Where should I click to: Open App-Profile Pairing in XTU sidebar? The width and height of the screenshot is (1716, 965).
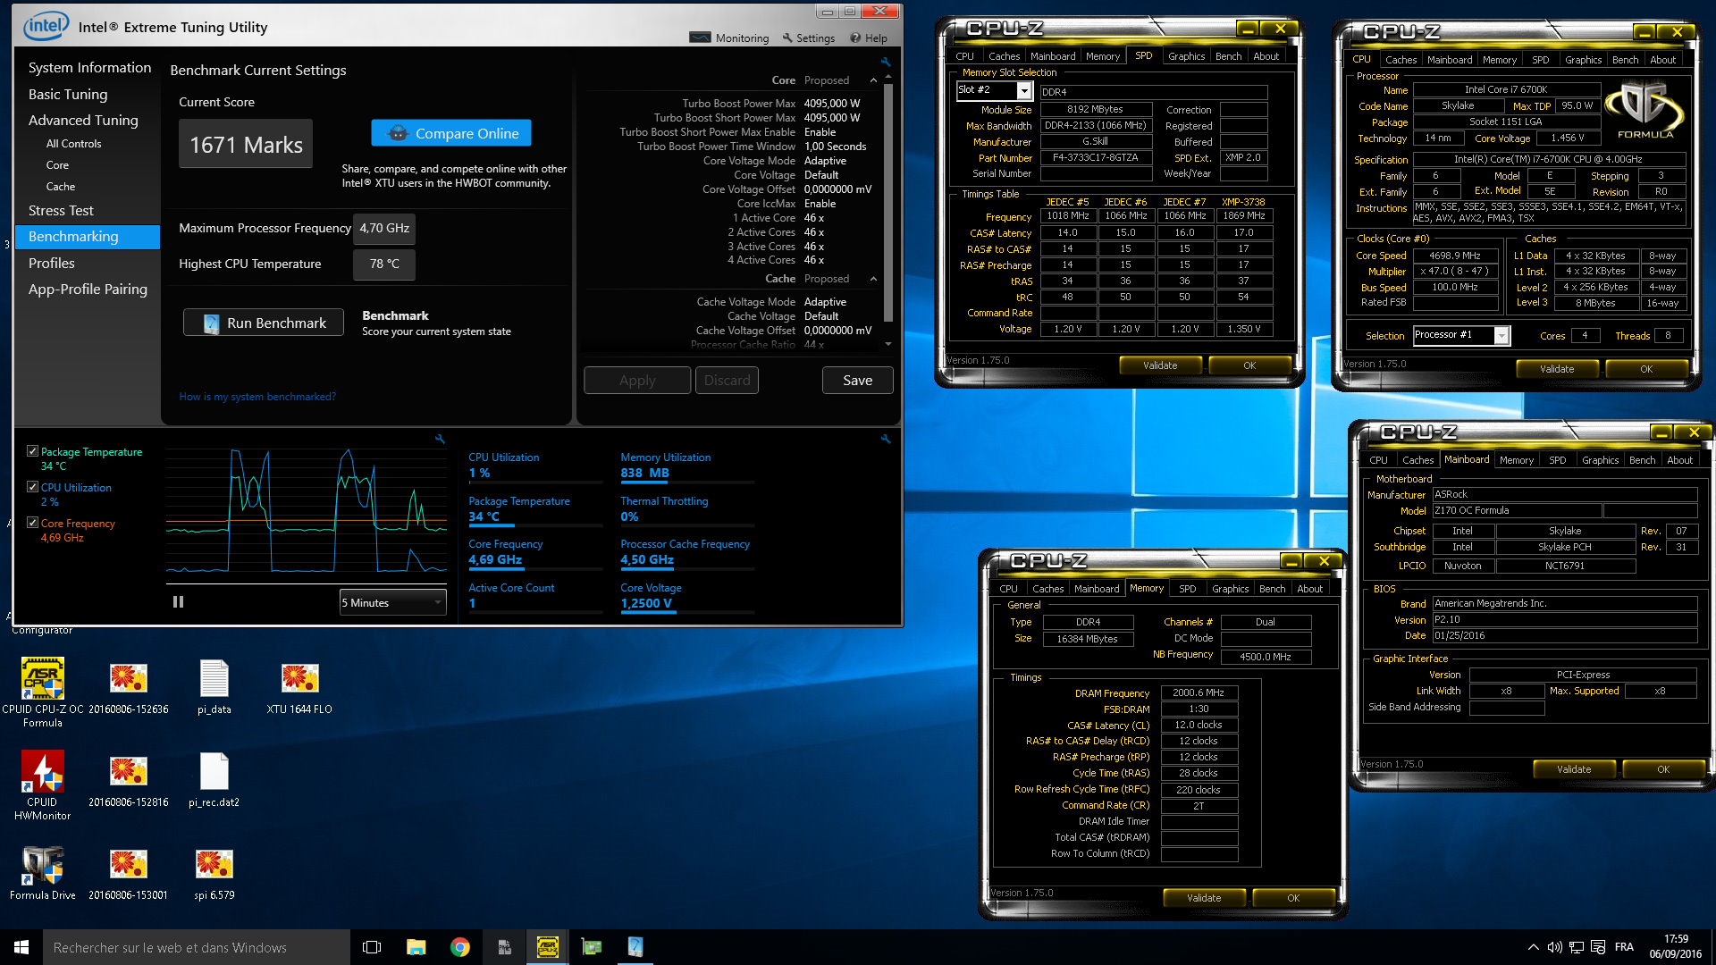(x=88, y=289)
